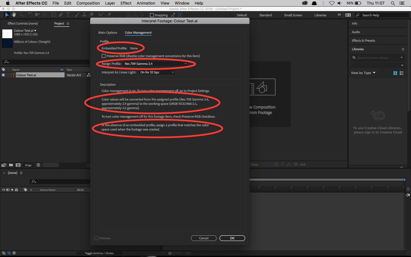Open the Project panel search dropdown
This screenshot has width=411, height=257.
point(6,62)
